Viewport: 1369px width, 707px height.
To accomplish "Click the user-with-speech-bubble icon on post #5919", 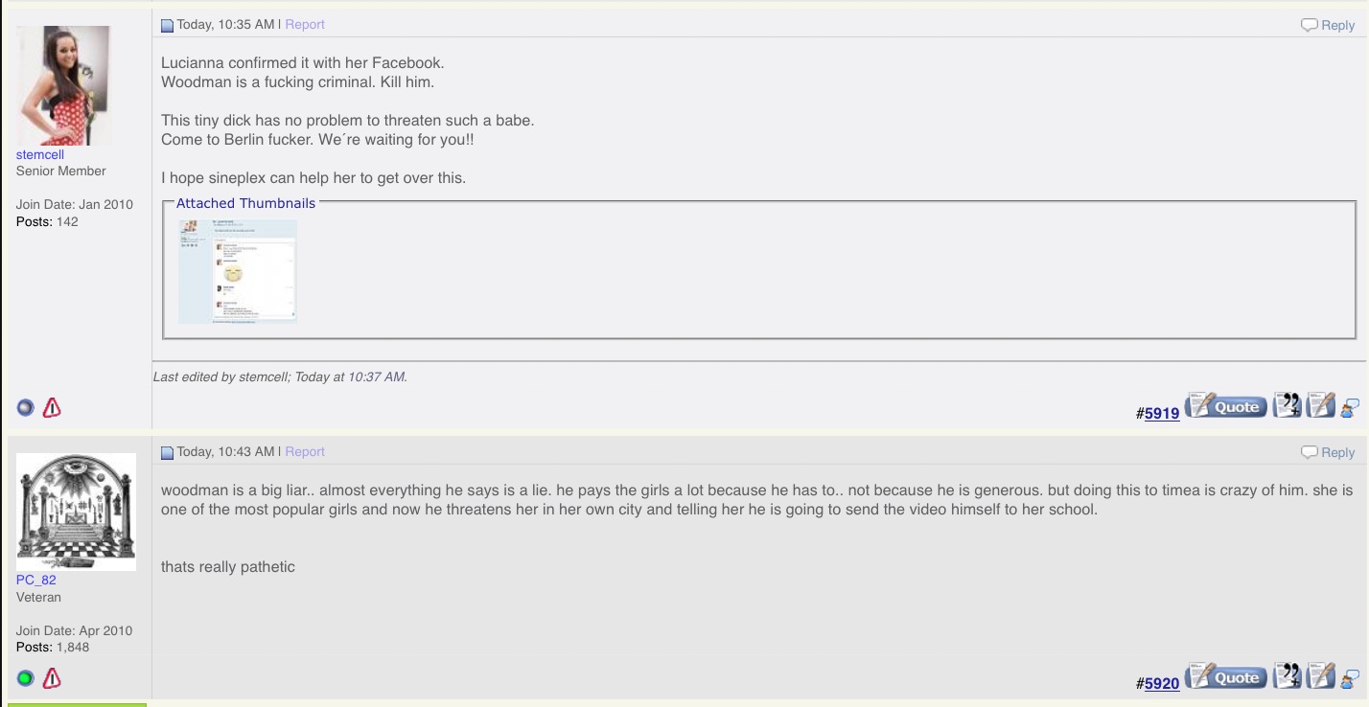I will pyautogui.click(x=1350, y=408).
